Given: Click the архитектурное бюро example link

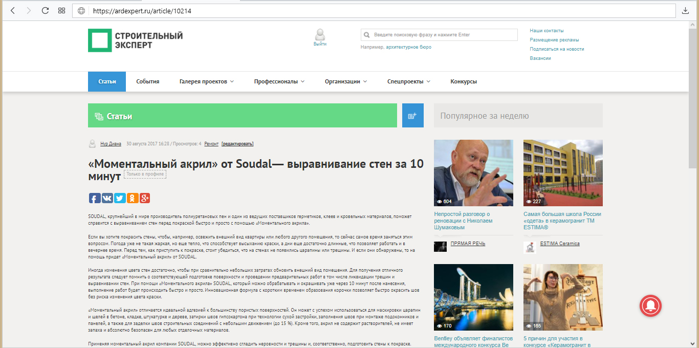Looking at the screenshot, I should point(408,47).
